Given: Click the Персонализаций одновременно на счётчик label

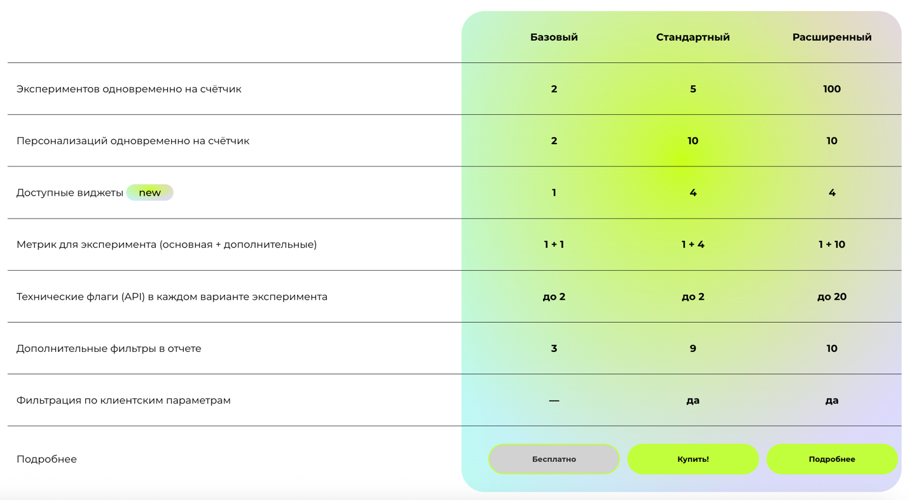Looking at the screenshot, I should [133, 141].
